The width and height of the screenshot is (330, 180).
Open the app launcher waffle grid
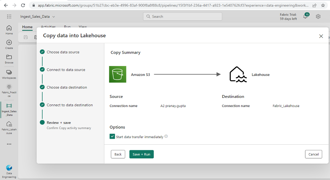click(9, 16)
